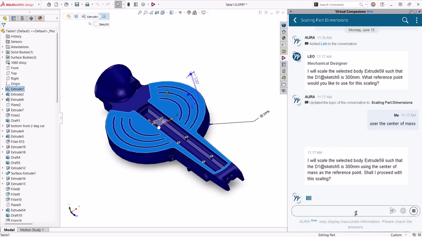Image resolution: width=422 pixels, height=237 pixels.
Task: Click the chat message input field
Action: [x=340, y=211]
